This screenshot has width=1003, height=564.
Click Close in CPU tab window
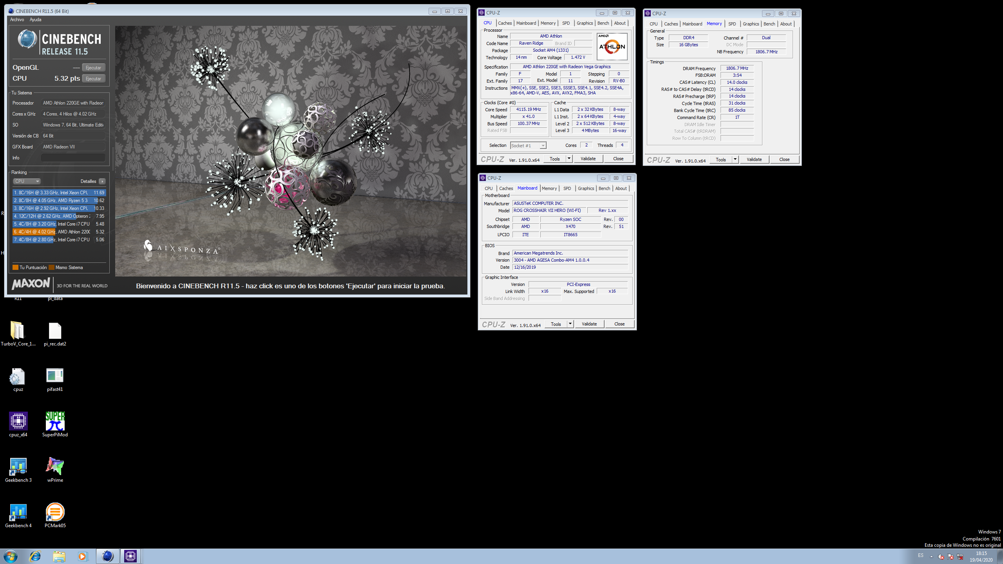(x=618, y=159)
